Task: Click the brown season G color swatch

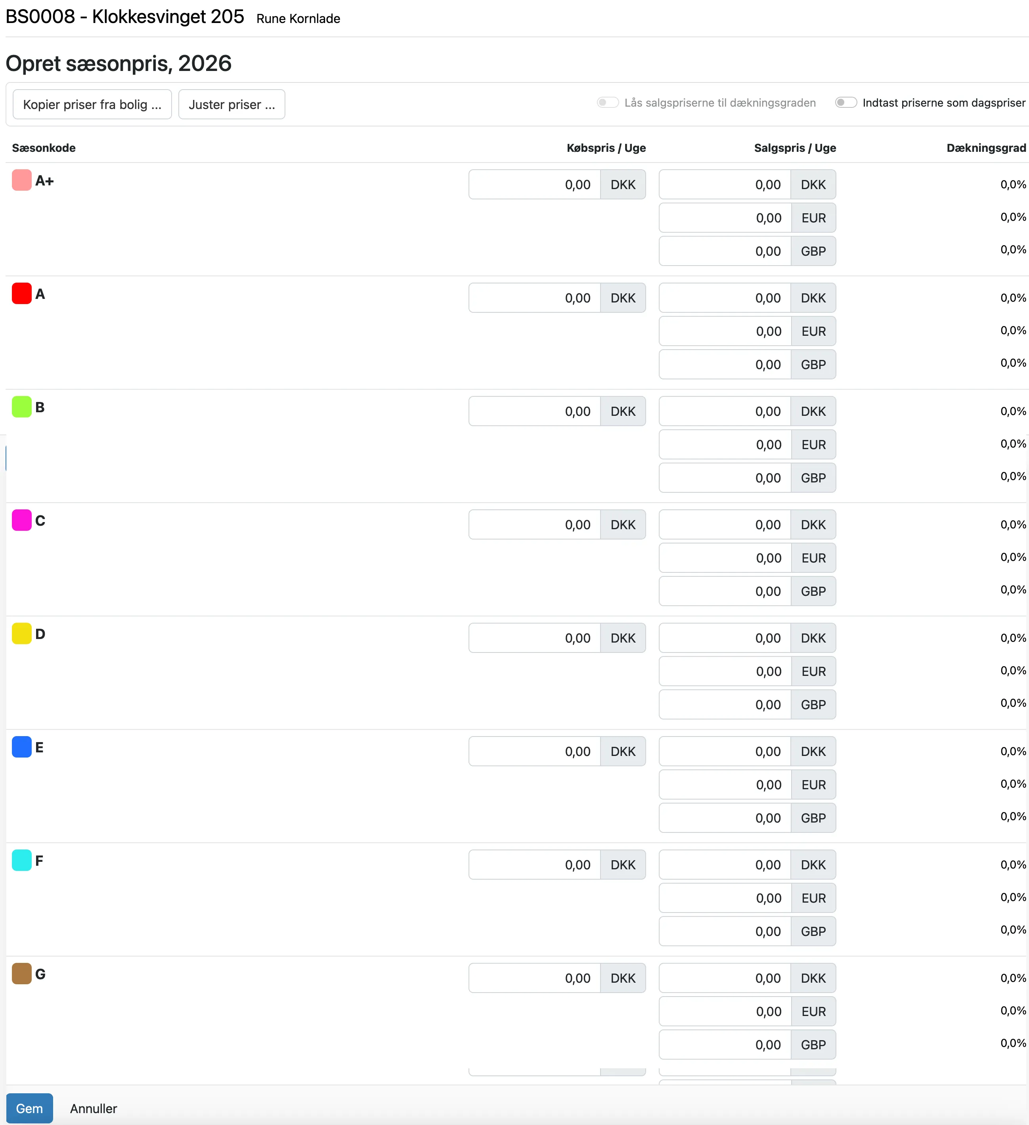Action: pyautogui.click(x=21, y=973)
